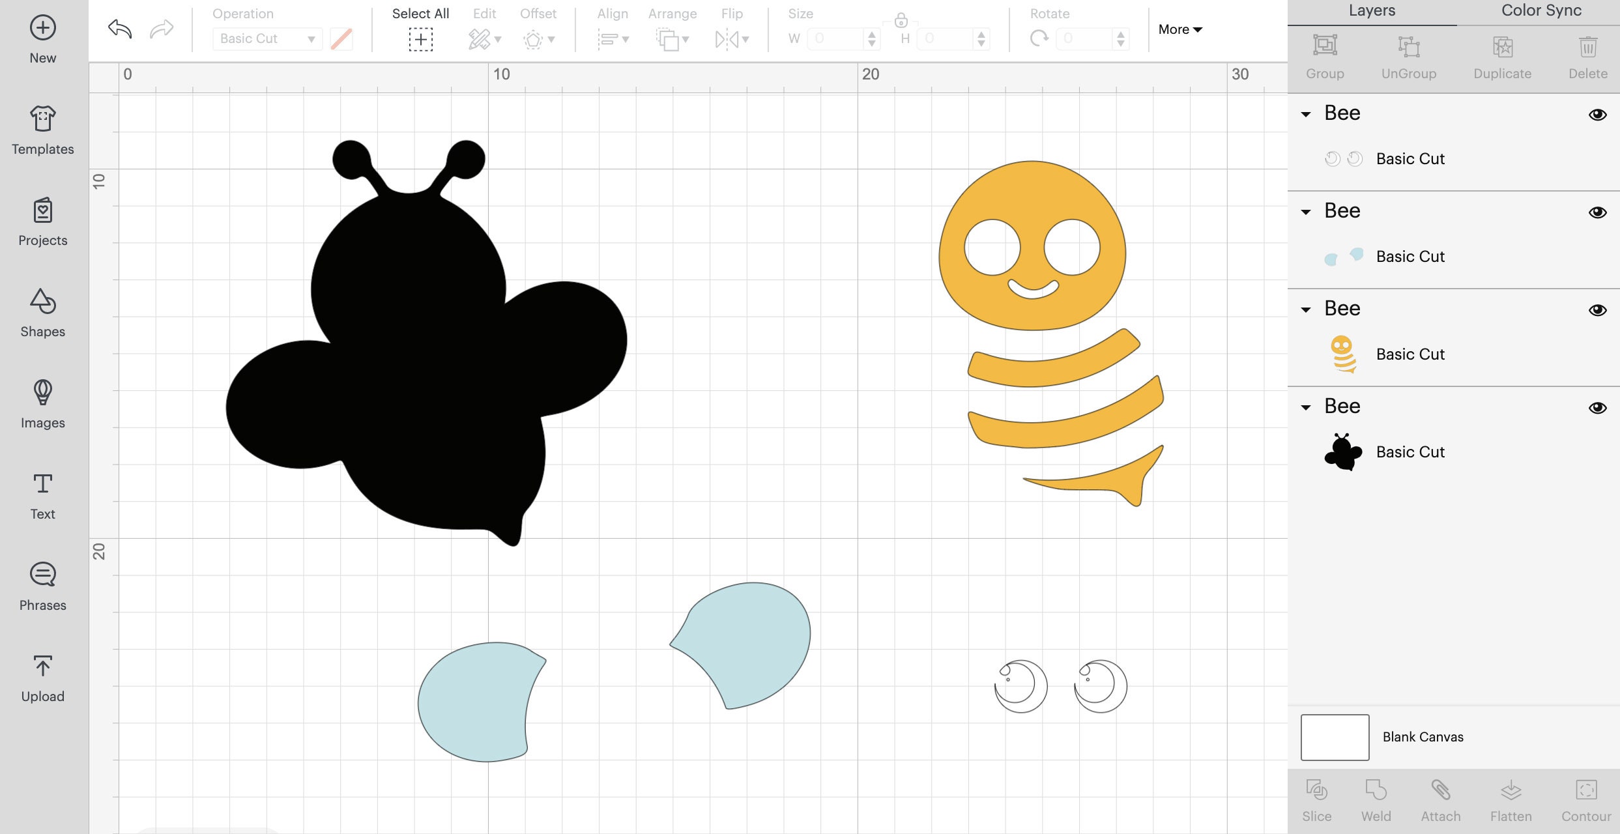Click the Undo arrow
The height and width of the screenshot is (834, 1620).
(x=119, y=29)
